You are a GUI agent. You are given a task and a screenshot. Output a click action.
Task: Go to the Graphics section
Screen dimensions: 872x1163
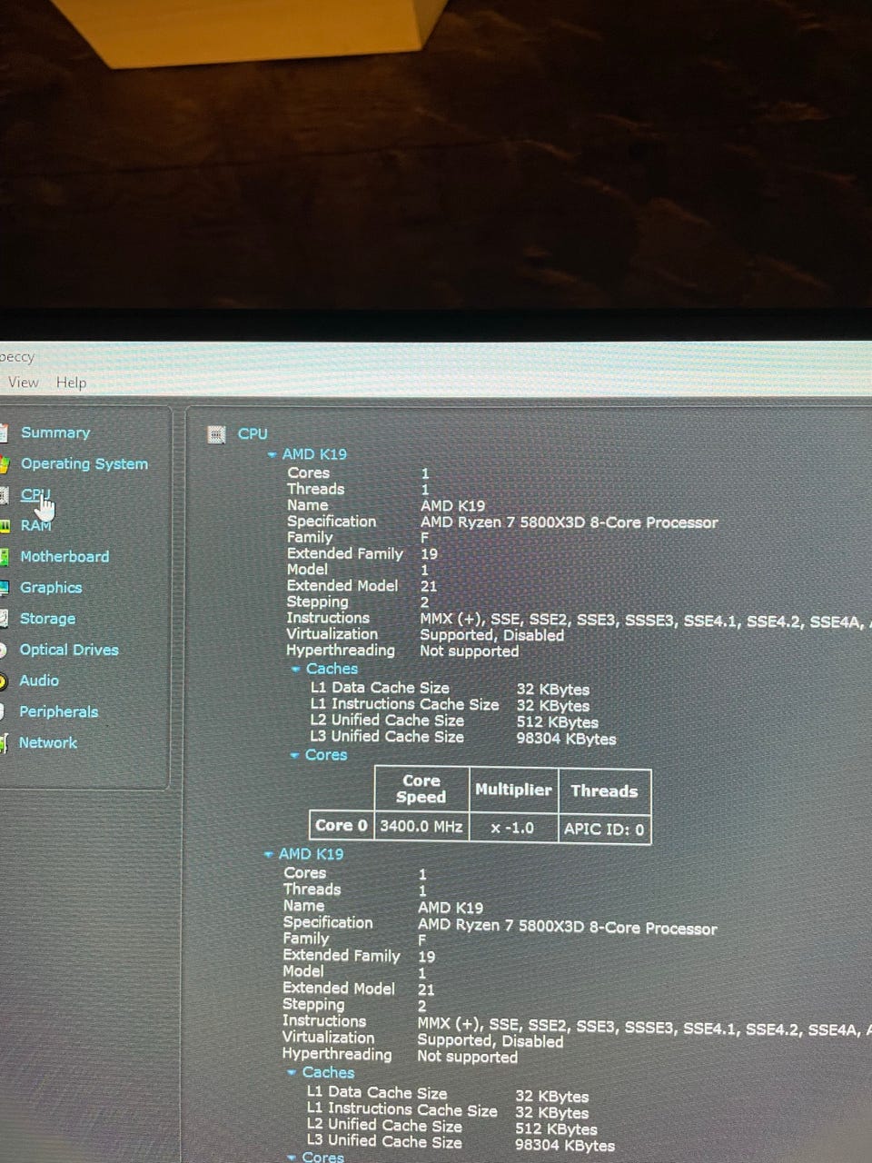click(x=51, y=588)
